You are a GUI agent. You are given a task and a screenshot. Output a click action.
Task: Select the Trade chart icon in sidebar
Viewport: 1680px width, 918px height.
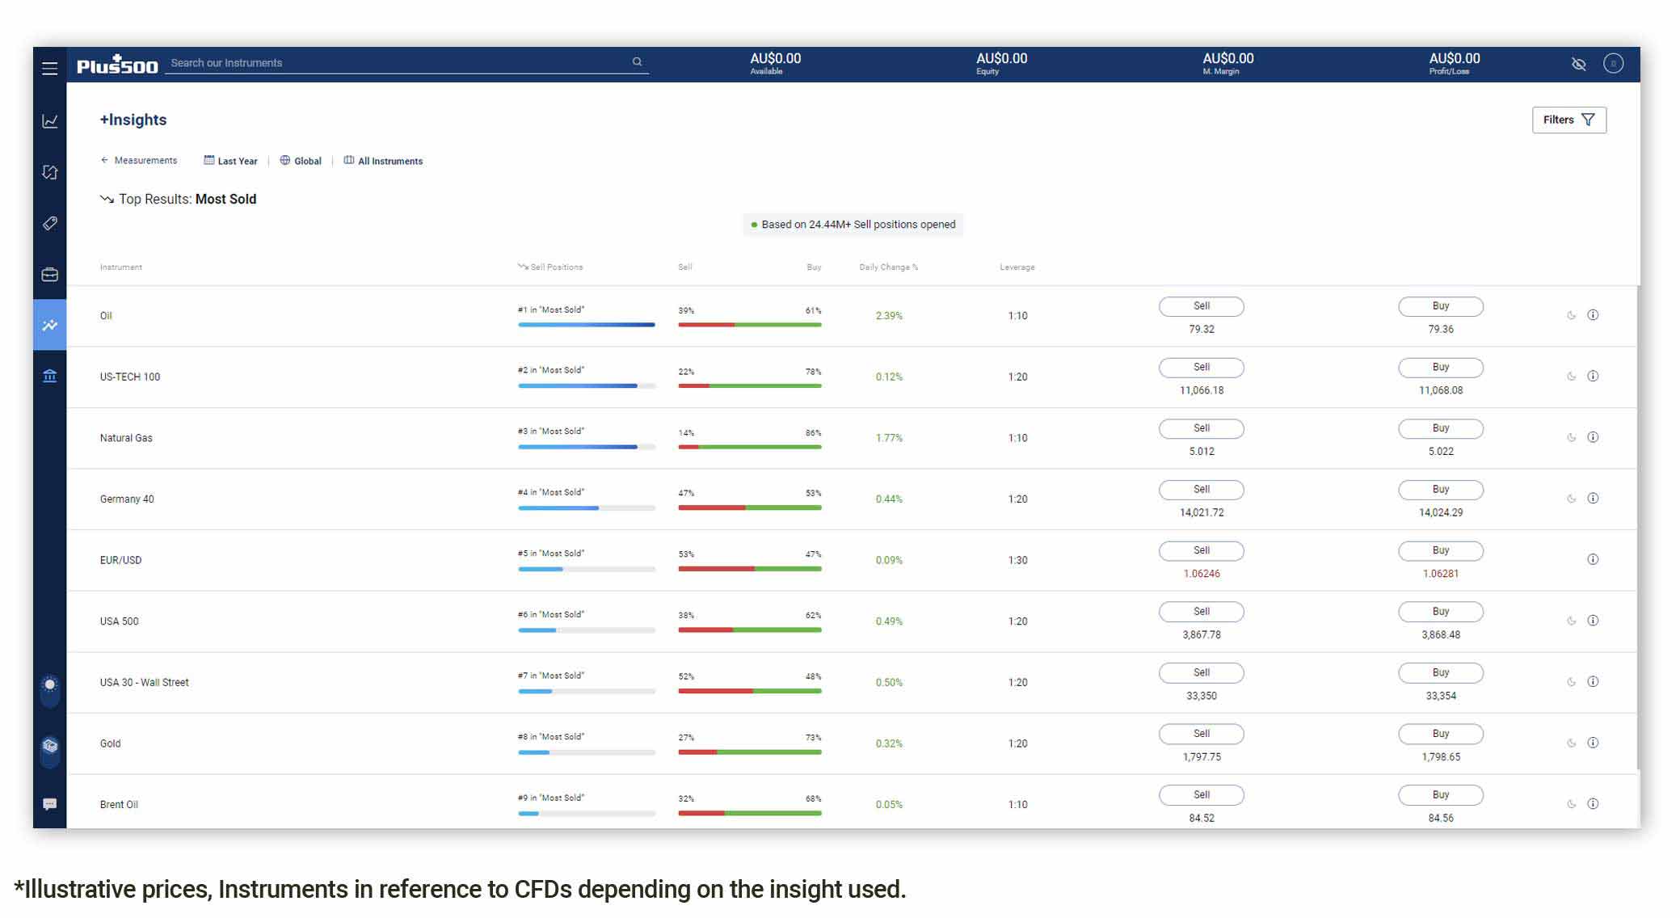(49, 120)
